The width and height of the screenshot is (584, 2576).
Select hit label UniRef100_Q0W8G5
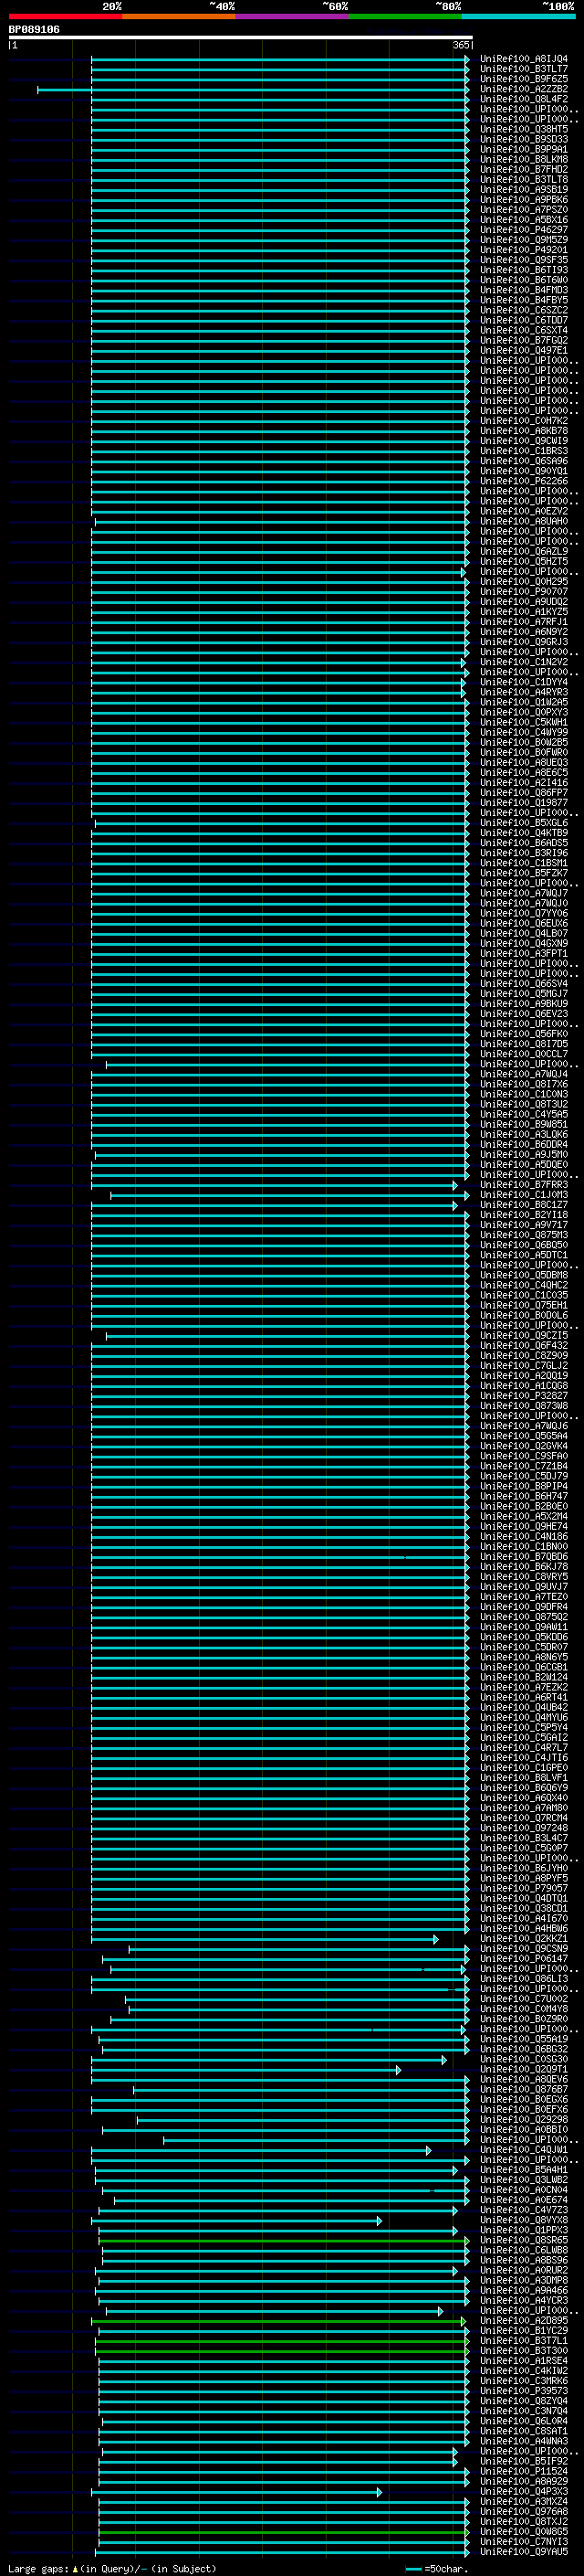pyautogui.click(x=524, y=2531)
